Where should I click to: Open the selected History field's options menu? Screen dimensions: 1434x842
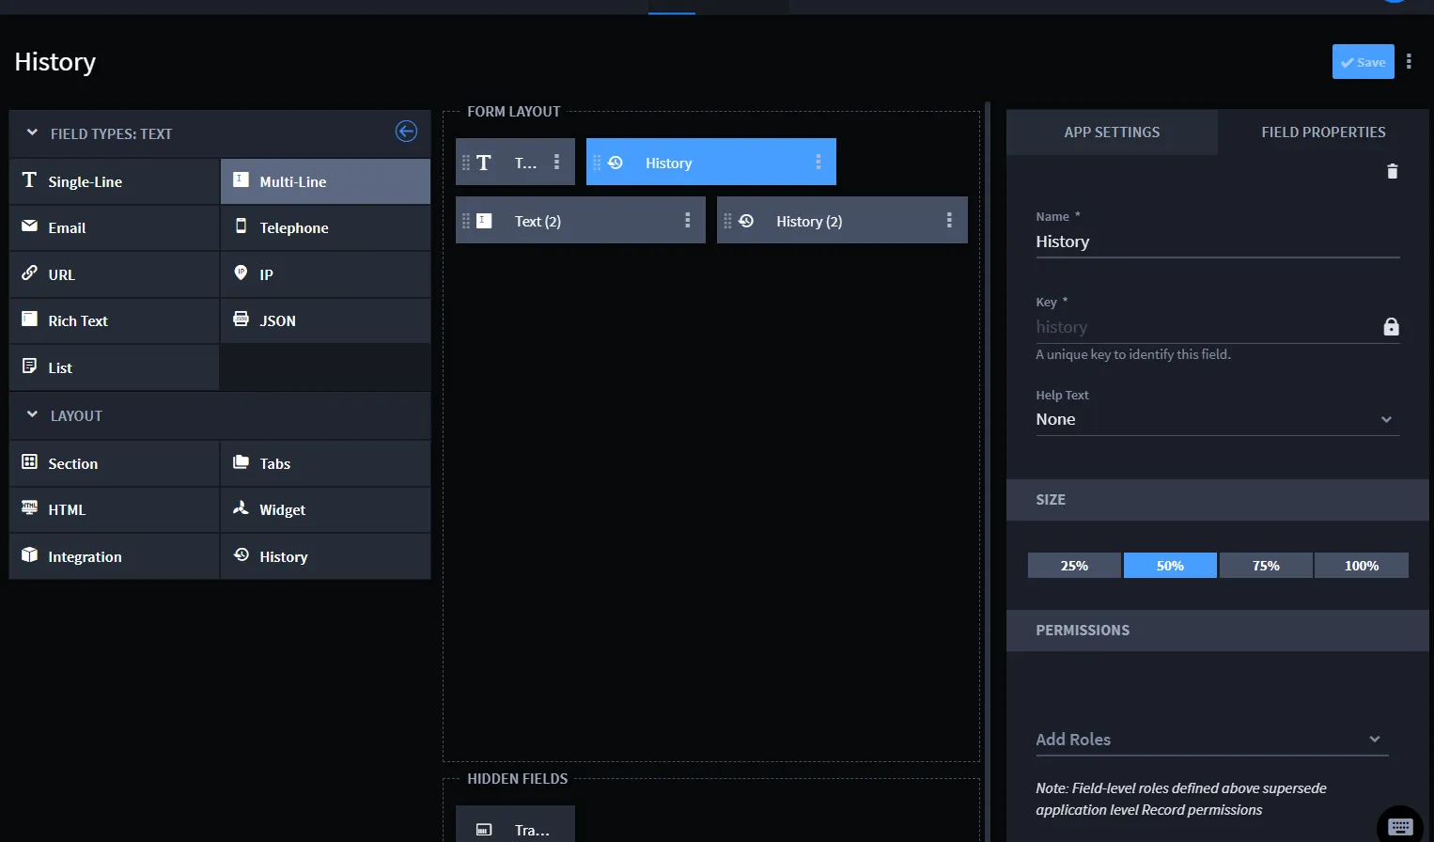point(818,163)
